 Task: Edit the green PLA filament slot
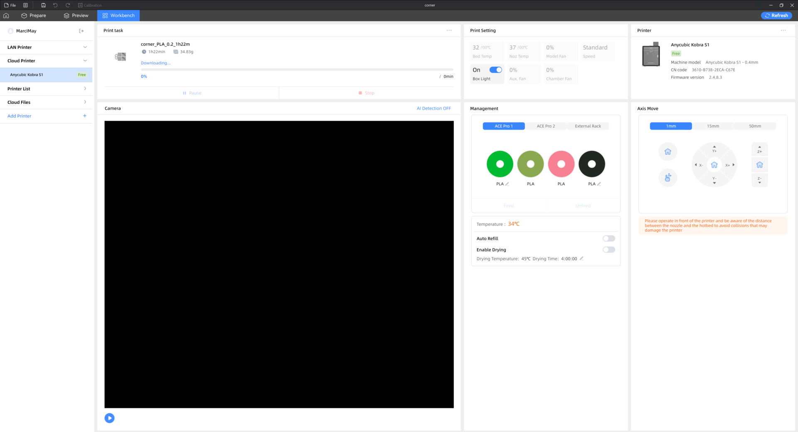507,184
